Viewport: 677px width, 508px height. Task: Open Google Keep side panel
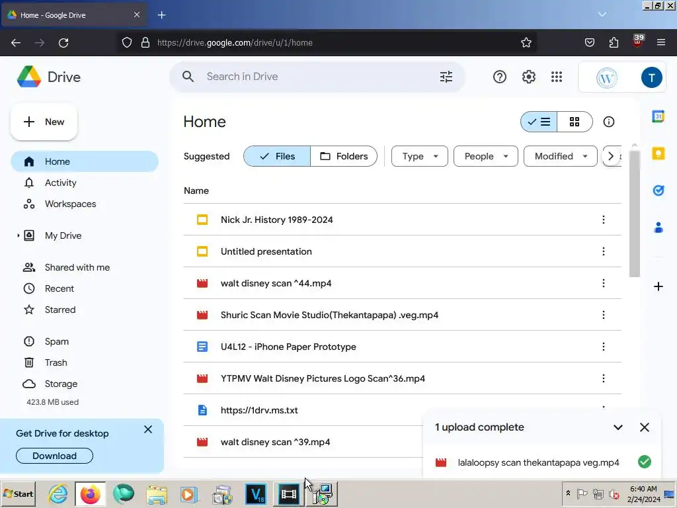[658, 153]
